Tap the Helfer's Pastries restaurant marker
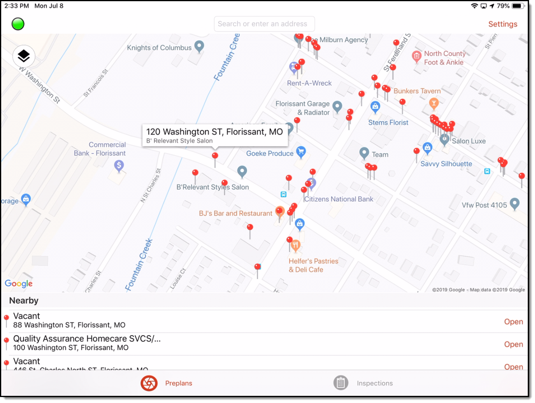Image resolution: width=535 pixels, height=403 pixels. pos(295,246)
